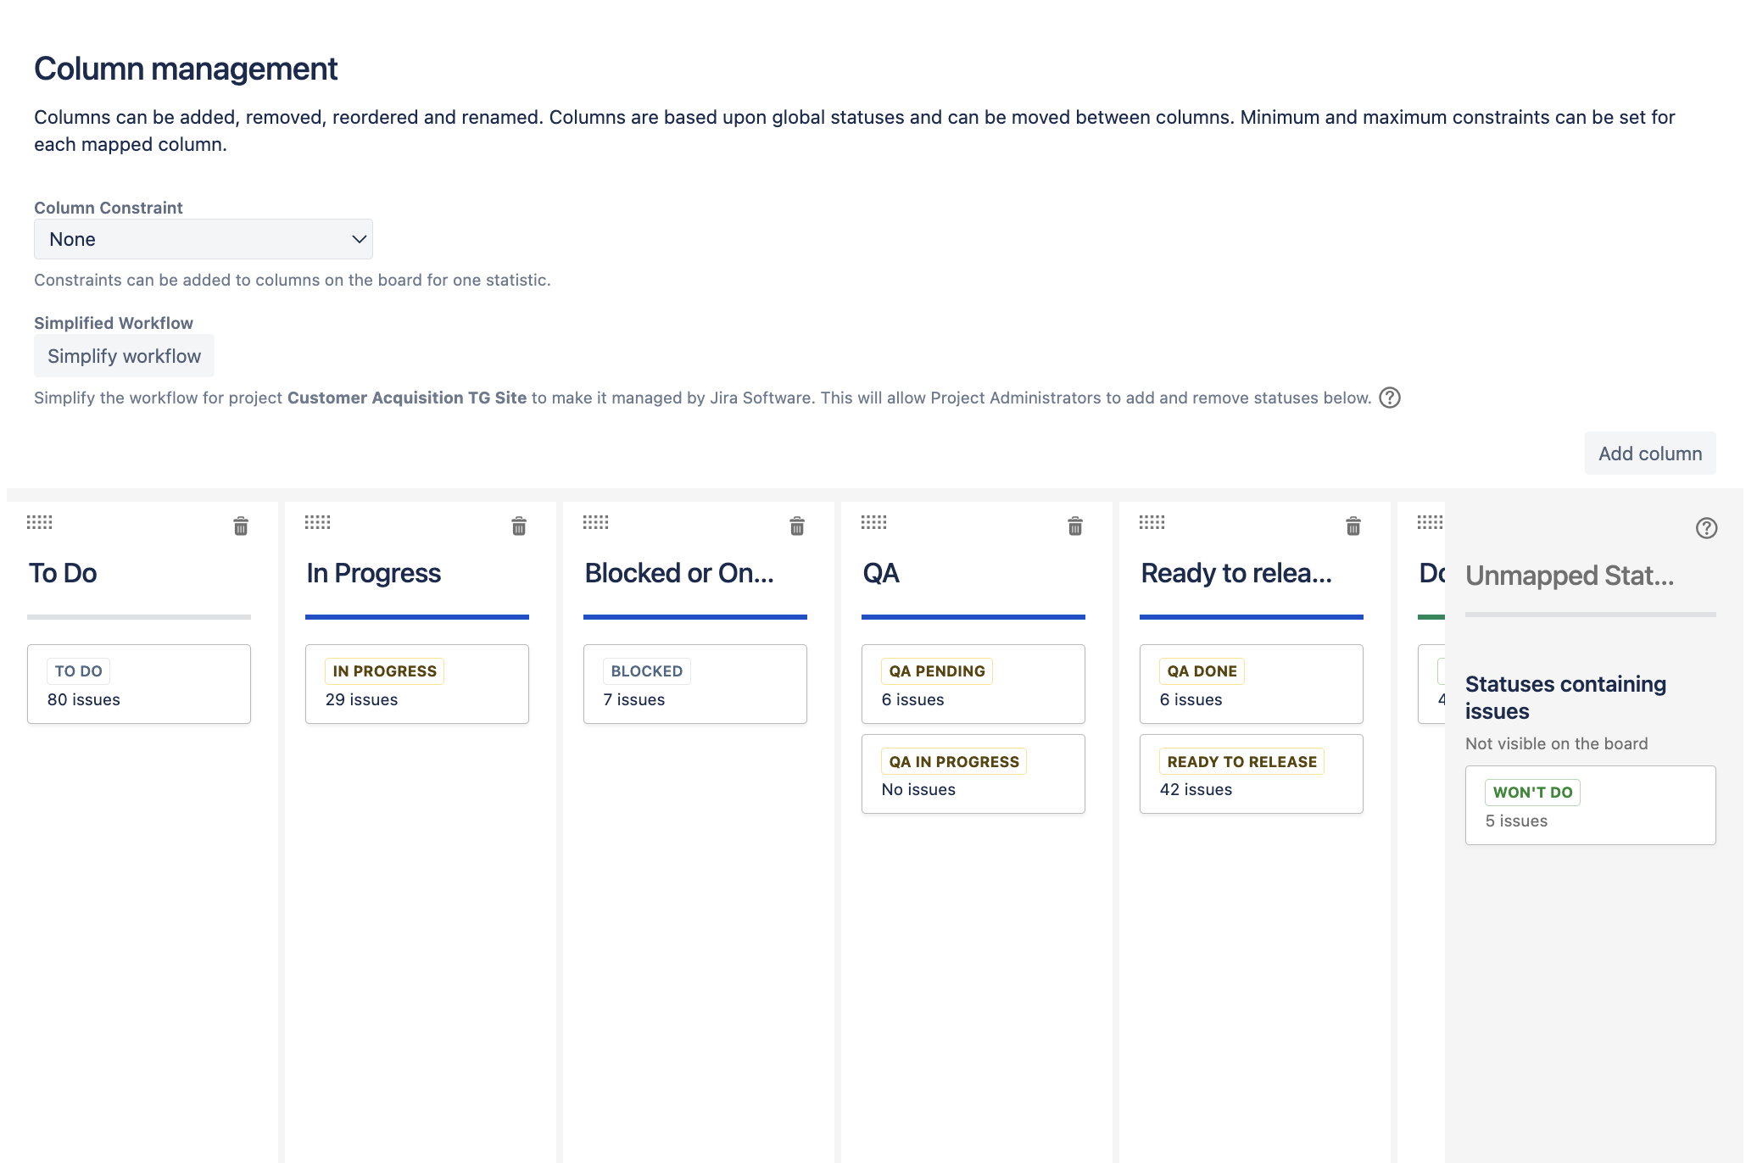Delete the Ready to release column
The image size is (1757, 1163).
1353,526
